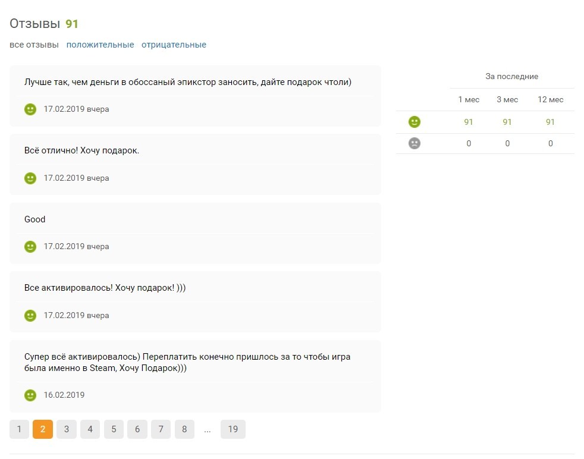Show only положительные reviews
The height and width of the screenshot is (459, 584).
coord(100,45)
